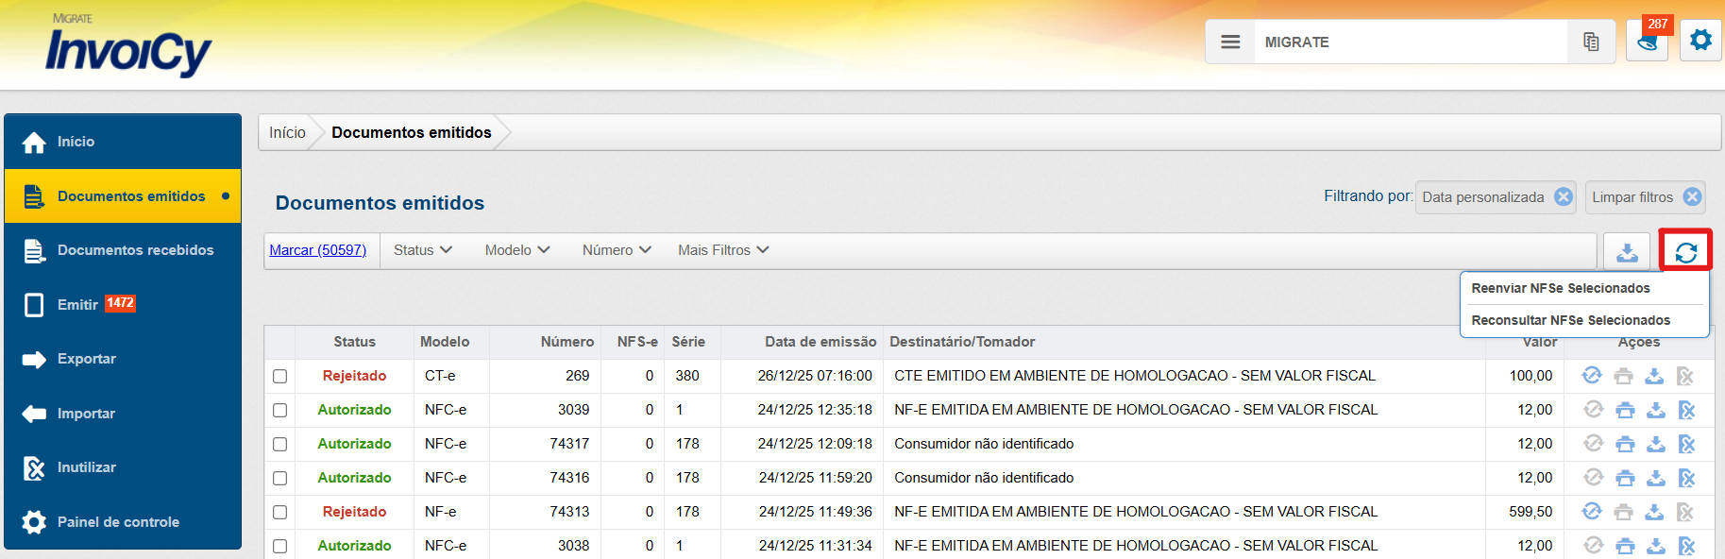Screen dimensions: 1725x559
Task: Select Reconsultar NFSe Selecionados from menu
Action: pyautogui.click(x=1570, y=320)
